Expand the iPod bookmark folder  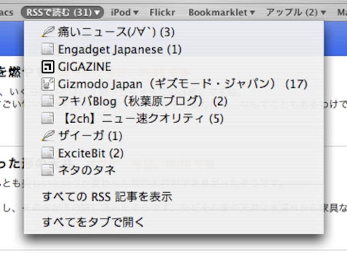pos(124,13)
